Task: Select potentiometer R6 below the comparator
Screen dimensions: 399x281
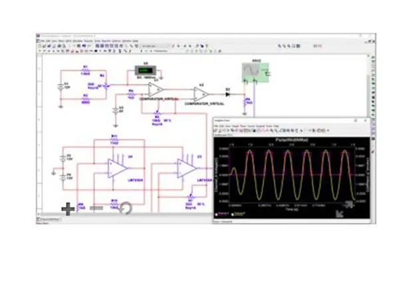Action: pos(157,113)
